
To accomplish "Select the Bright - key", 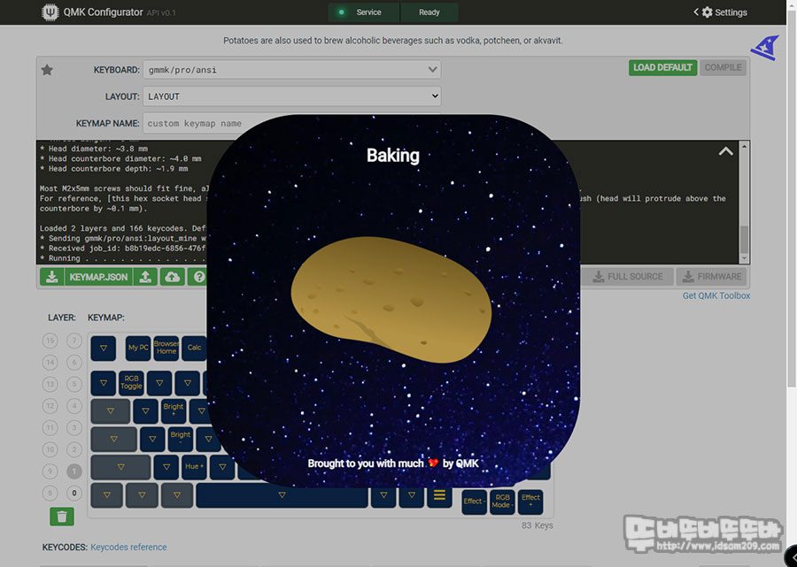I will [x=181, y=439].
